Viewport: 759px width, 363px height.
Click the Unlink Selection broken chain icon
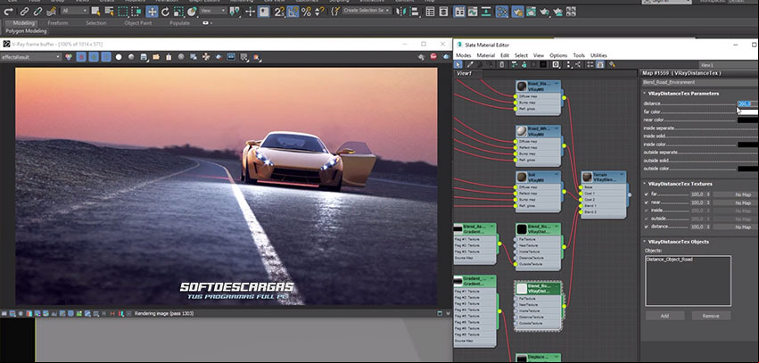pos(37,11)
